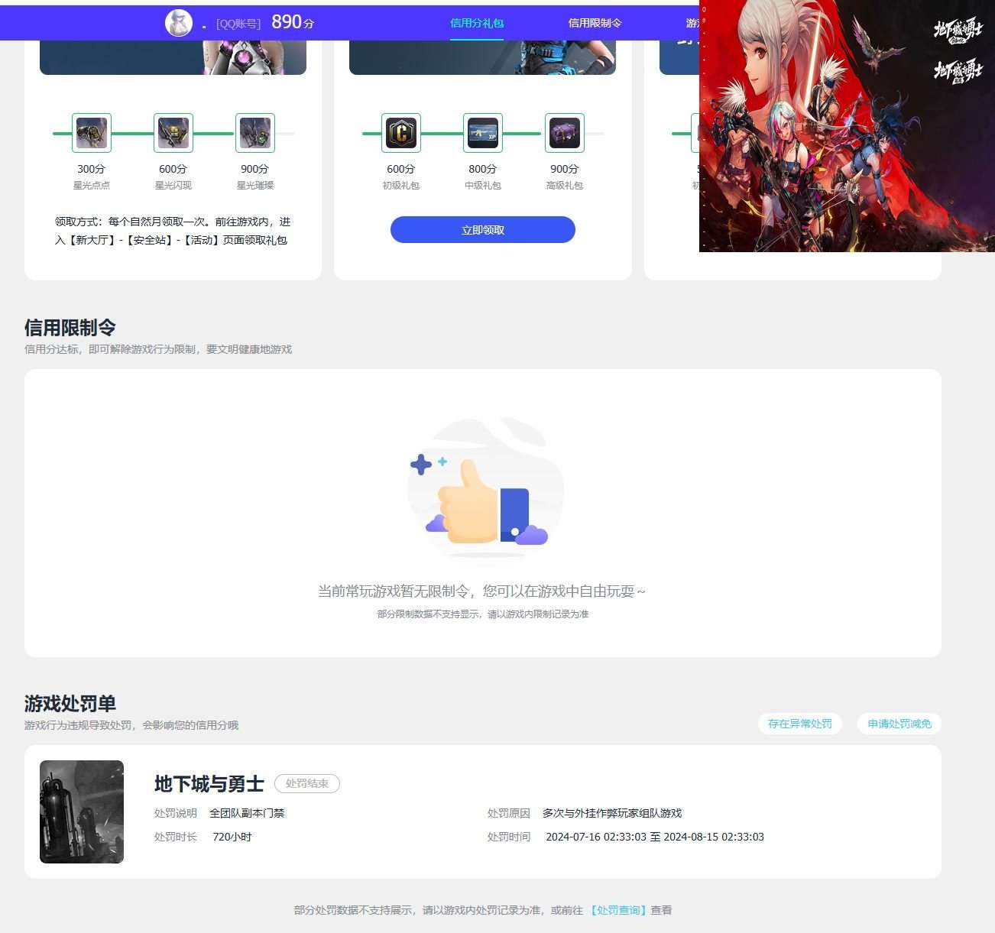Click the 全团队副本门禁 penalty description
The height and width of the screenshot is (933, 995).
[247, 813]
